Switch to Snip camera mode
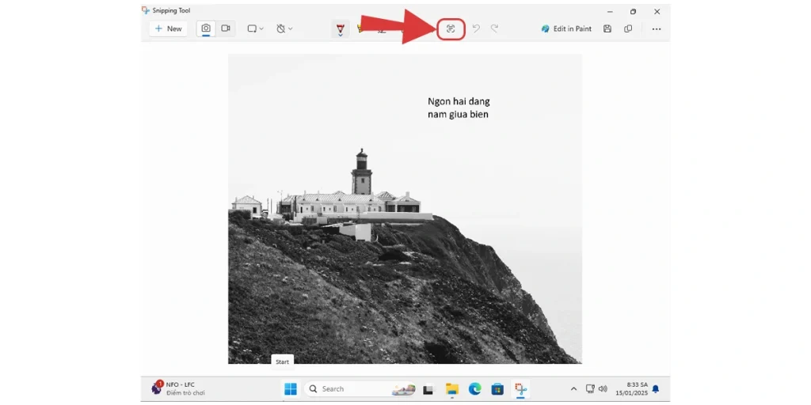Screen dimensions: 811x405 point(206,28)
